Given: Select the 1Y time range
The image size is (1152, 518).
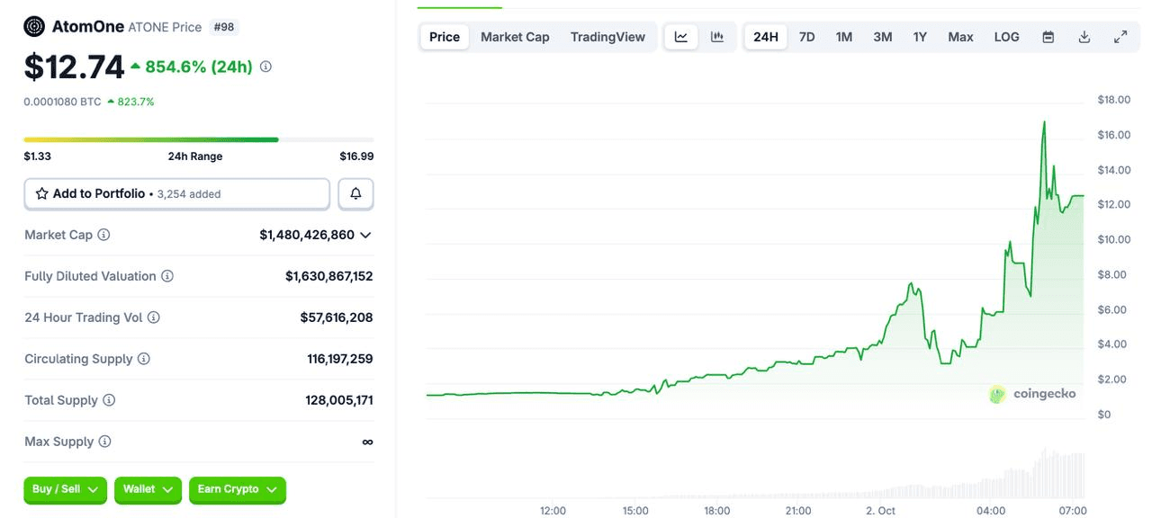Looking at the screenshot, I should (920, 37).
